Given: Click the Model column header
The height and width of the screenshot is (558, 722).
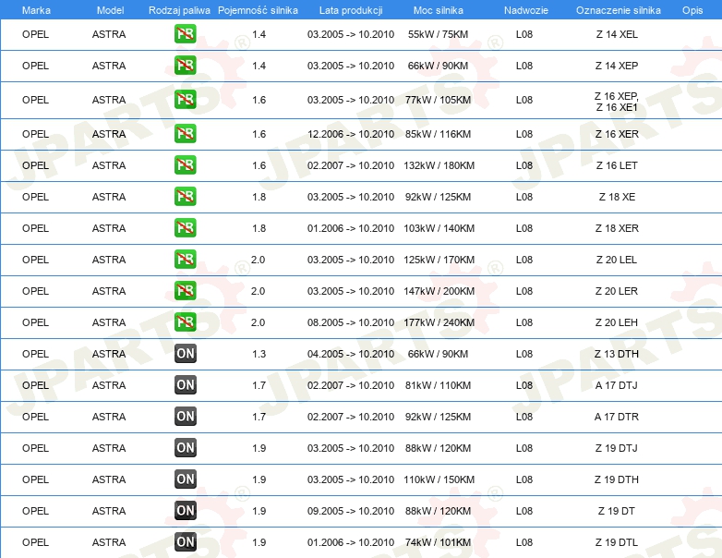Looking at the screenshot, I should click(x=110, y=10).
